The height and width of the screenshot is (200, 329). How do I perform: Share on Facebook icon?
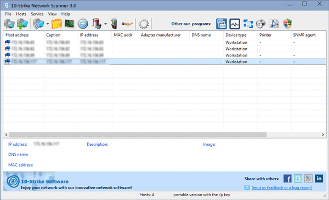coord(287,179)
